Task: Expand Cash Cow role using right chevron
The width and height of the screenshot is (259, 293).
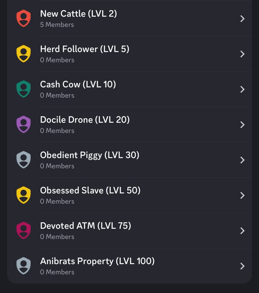Action: pyautogui.click(x=242, y=89)
